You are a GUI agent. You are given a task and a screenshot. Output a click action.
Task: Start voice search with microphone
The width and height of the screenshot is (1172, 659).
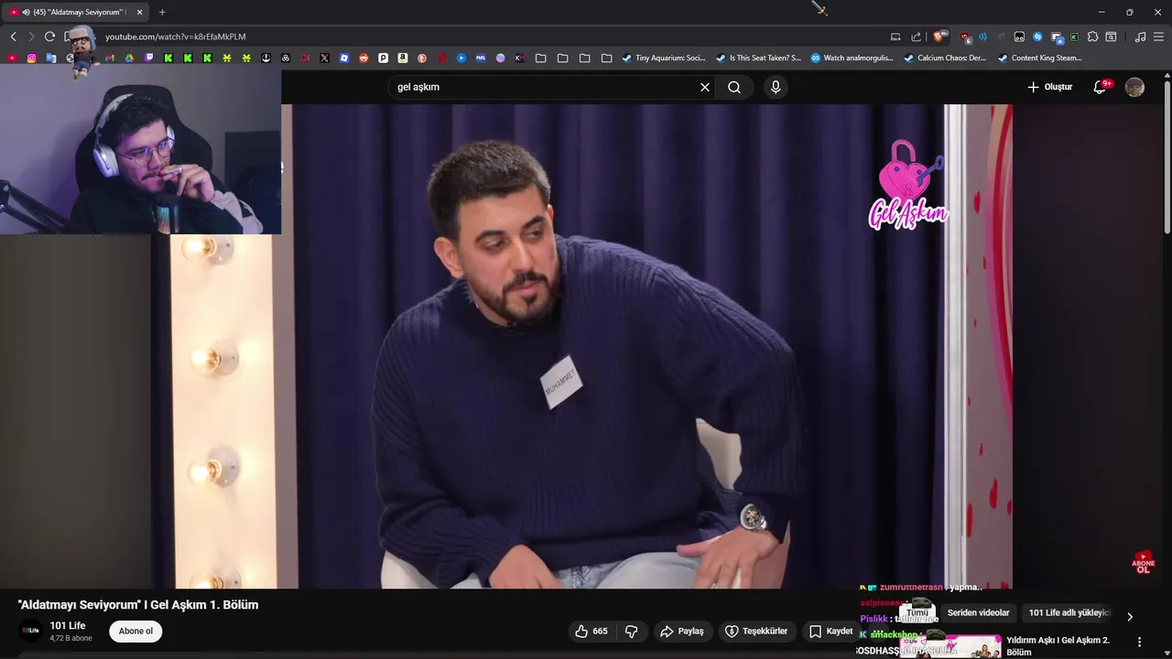776,87
